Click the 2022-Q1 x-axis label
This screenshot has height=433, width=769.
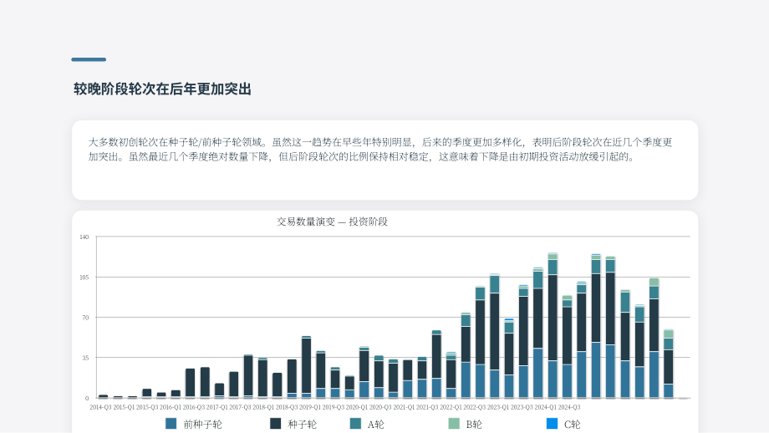(x=451, y=407)
